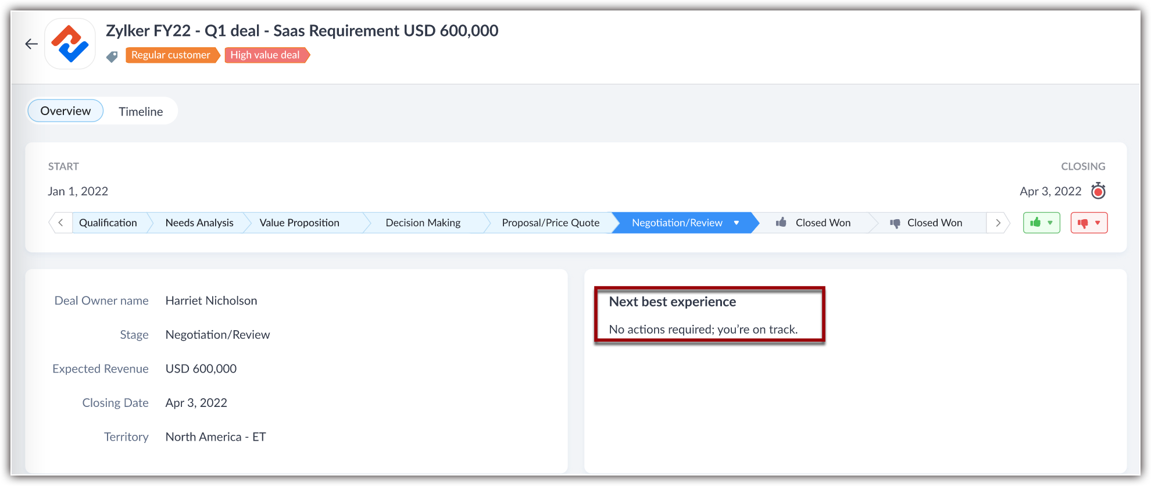Click the Regular customer tag

pos(171,55)
